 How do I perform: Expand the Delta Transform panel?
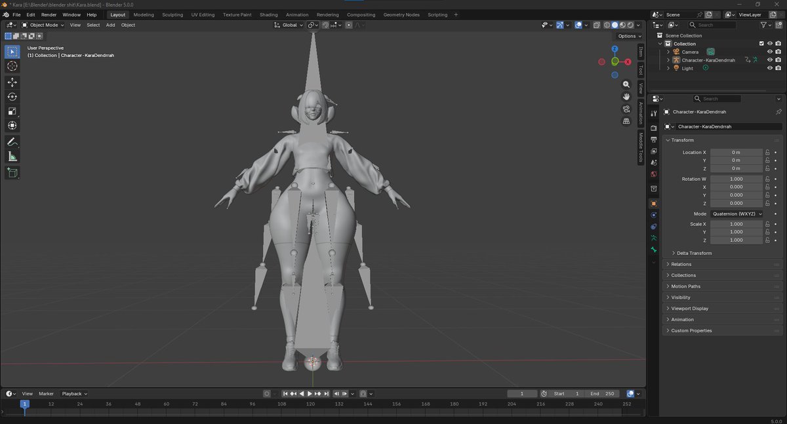(x=693, y=253)
